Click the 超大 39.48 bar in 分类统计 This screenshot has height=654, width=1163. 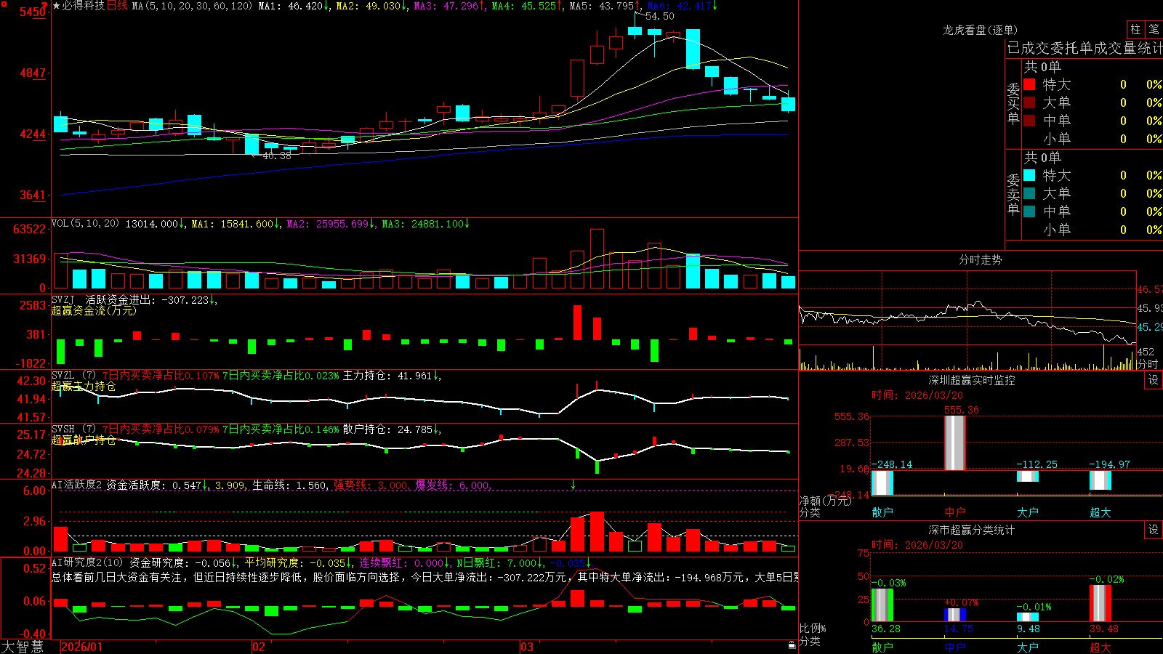pos(1100,603)
